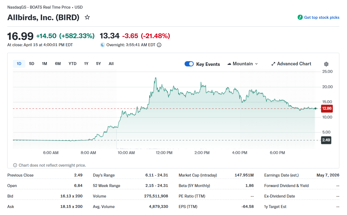
Task: Open chart settings gear icon
Action: [x=326, y=64]
